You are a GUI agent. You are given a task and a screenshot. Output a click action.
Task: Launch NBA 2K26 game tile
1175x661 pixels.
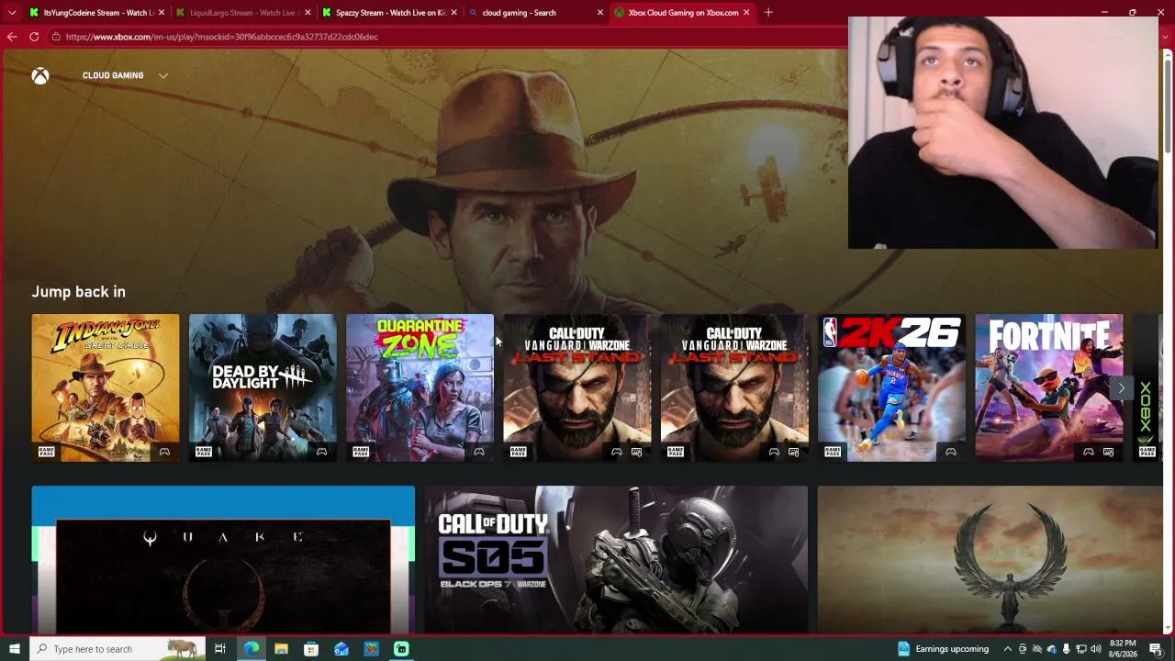tap(891, 387)
